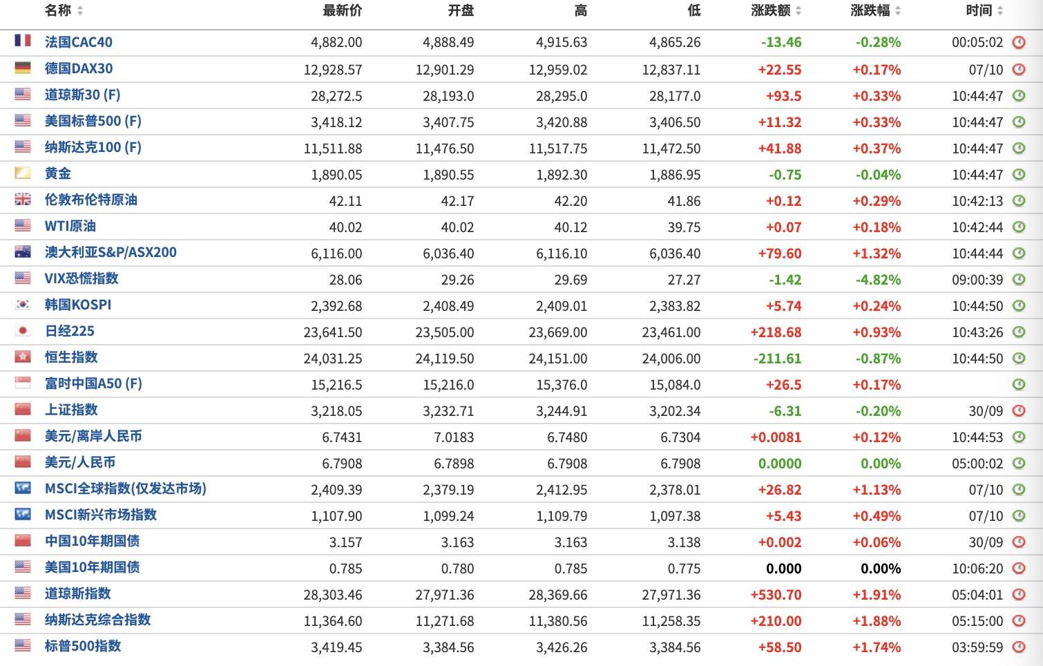Click the green clock icon for 黄金
Viewport: 1043px width, 666px height.
(x=1019, y=174)
